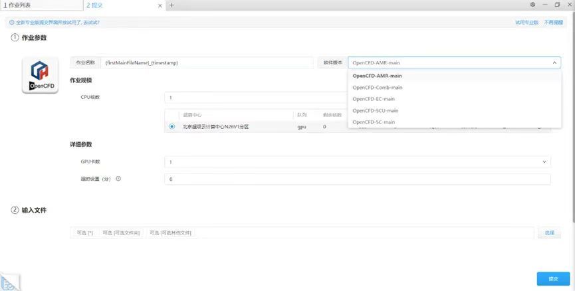Click the info icon in notice banner
The width and height of the screenshot is (575, 291).
(x=12, y=23)
